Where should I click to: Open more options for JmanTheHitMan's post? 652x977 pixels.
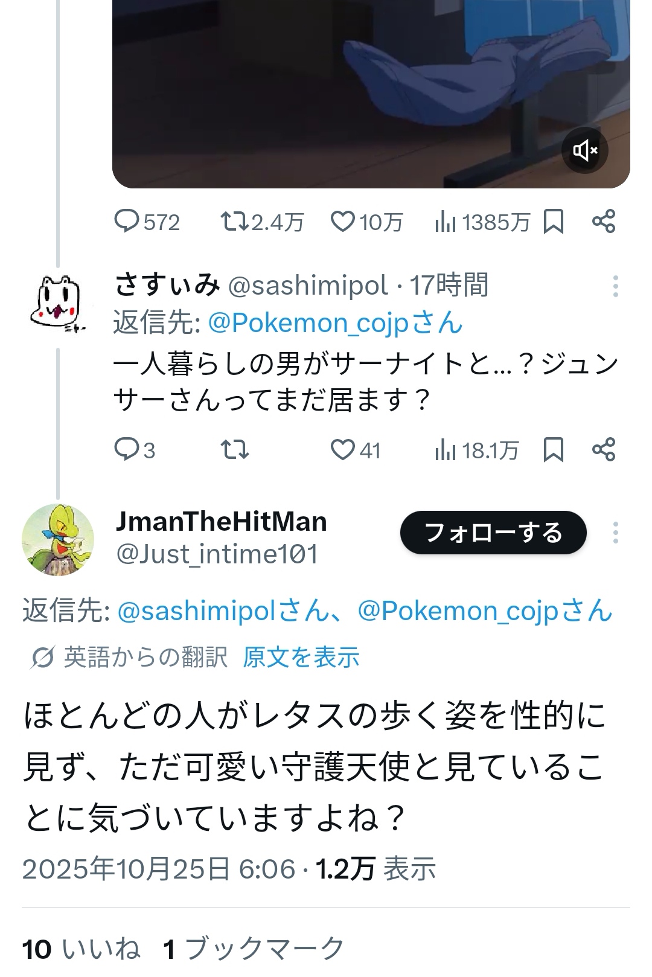[615, 533]
